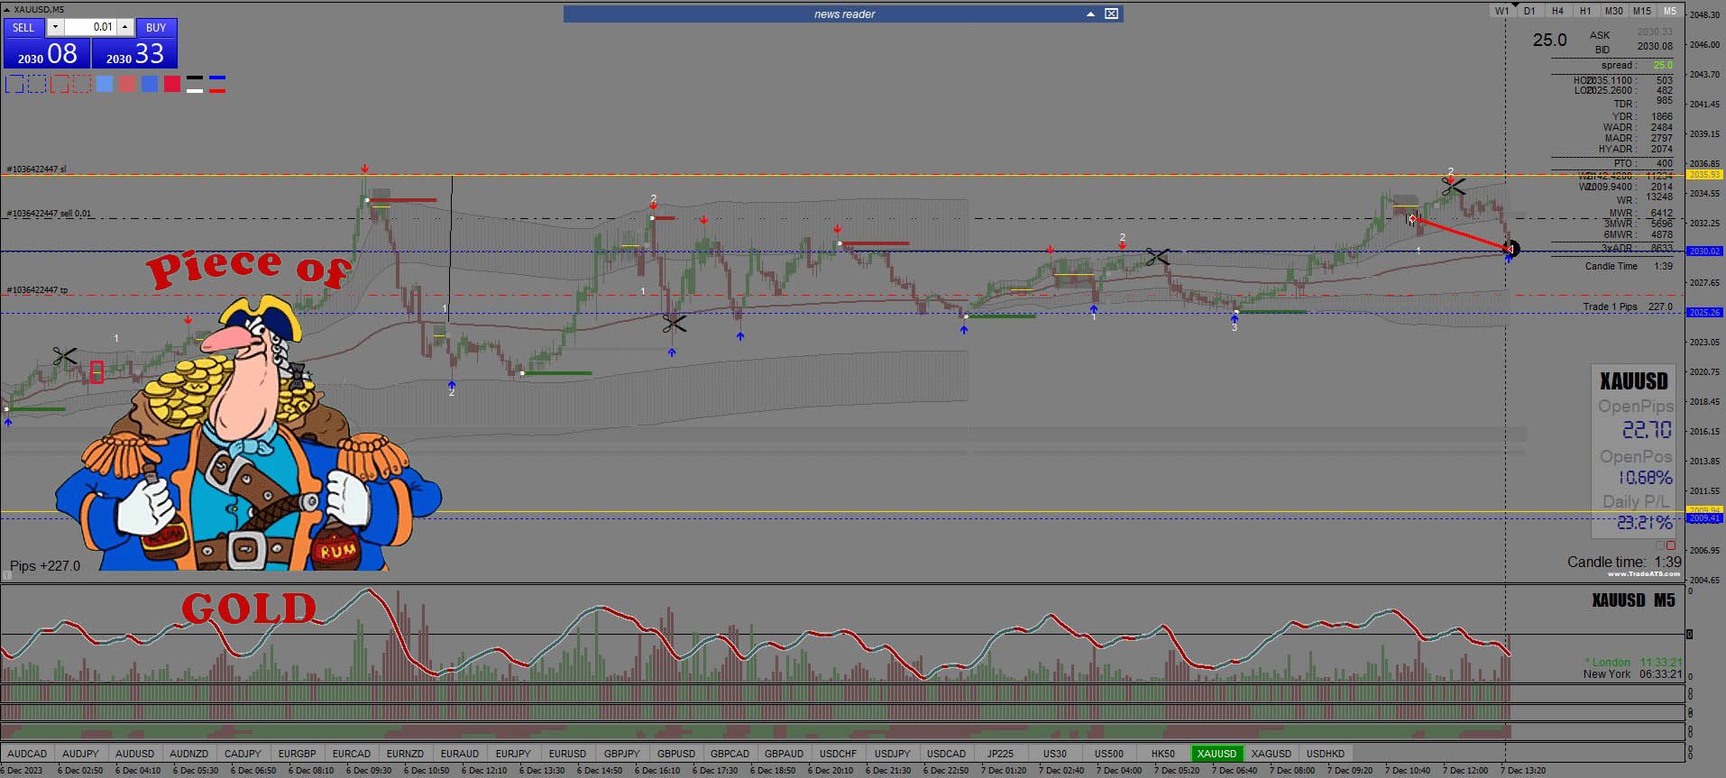The width and height of the screenshot is (1726, 778).
Task: Select the blue solid rectangle drawing tool
Action: 14,85
